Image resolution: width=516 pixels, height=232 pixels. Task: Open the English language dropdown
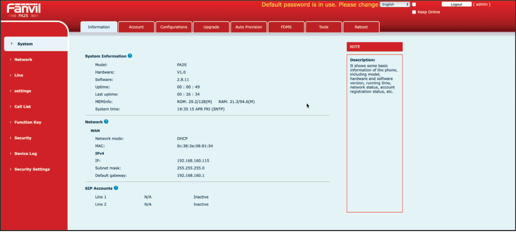(395, 4)
